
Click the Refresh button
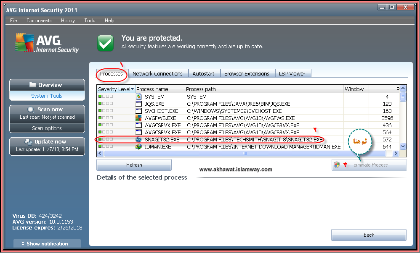[134, 165]
